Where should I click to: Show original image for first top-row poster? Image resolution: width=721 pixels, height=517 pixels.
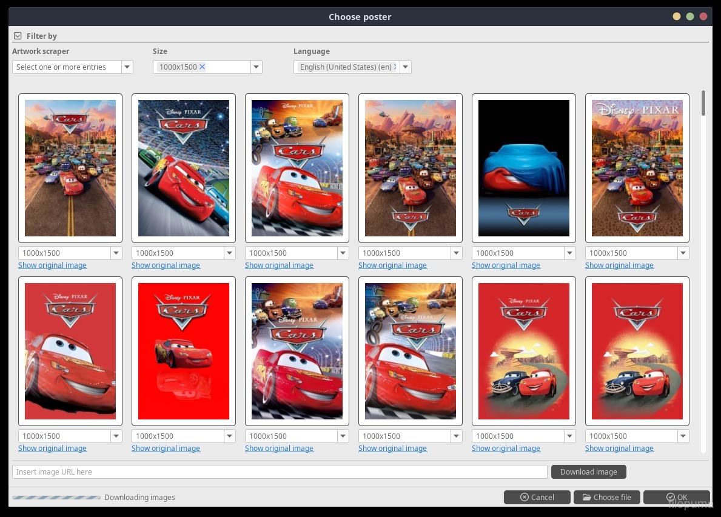[x=52, y=265]
